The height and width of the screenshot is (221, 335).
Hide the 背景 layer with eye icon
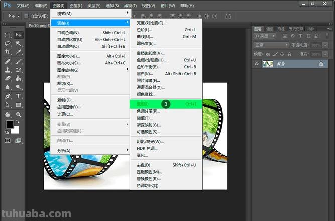[257, 64]
